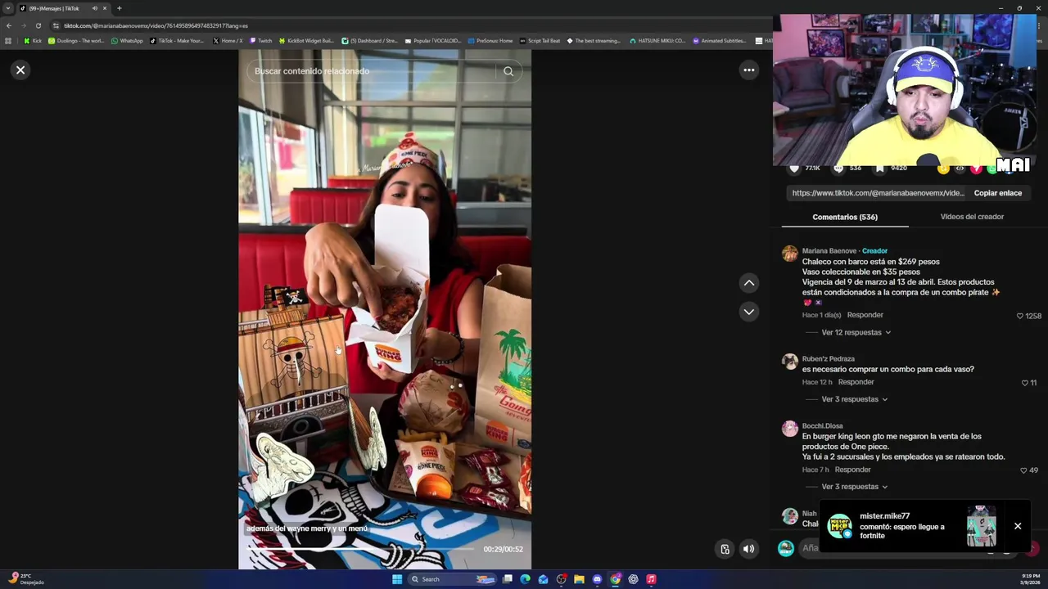Open taskbar clock showing 9:19 PM
The image size is (1048, 589).
1030,579
